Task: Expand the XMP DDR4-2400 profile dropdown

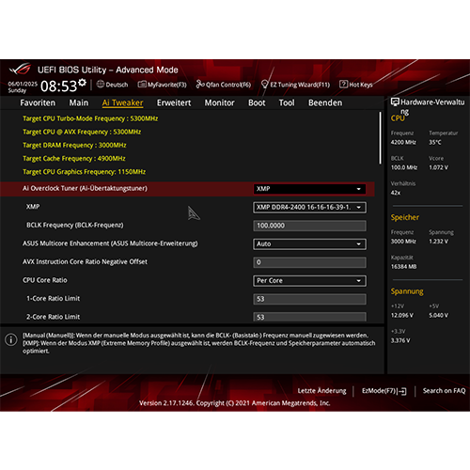Action: pos(309,207)
